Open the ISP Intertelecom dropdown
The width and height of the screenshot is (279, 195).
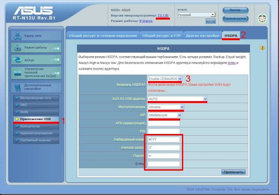point(165,115)
